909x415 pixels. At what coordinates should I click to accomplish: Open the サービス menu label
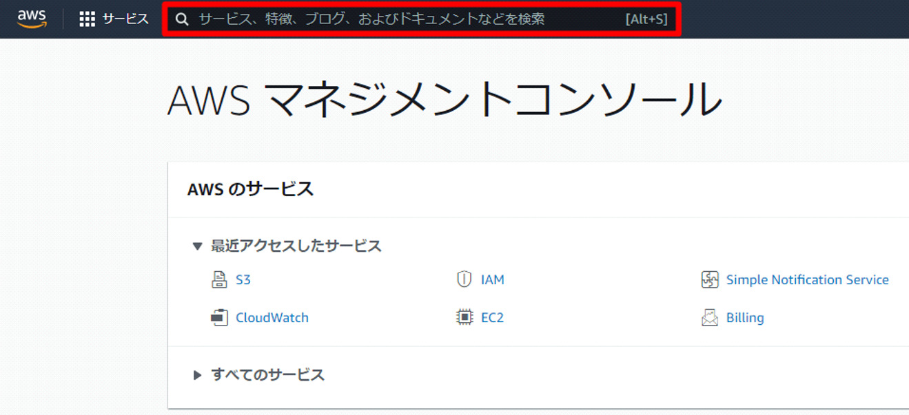(125, 19)
